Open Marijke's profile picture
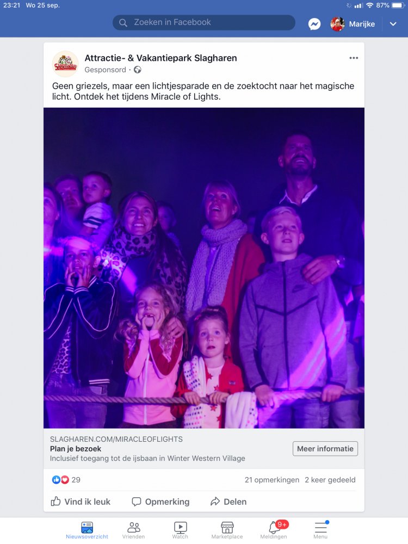 coord(337,24)
